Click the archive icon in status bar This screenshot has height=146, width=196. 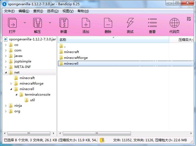coord(102,140)
